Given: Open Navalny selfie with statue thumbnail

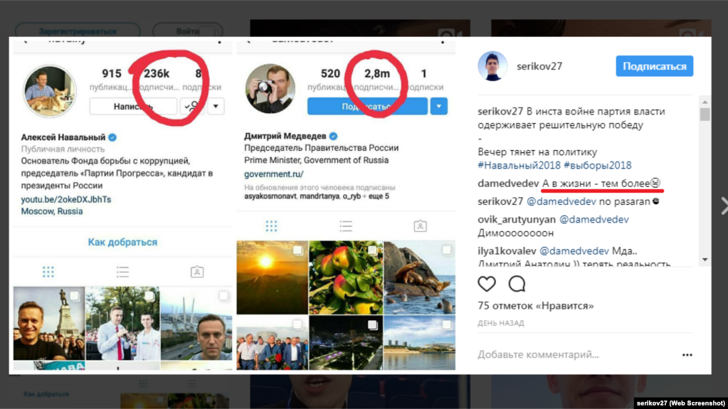Looking at the screenshot, I should (x=49, y=324).
